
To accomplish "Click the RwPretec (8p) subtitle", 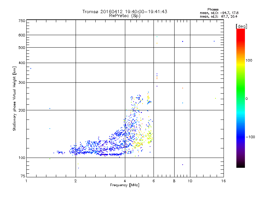I will [x=125, y=16].
